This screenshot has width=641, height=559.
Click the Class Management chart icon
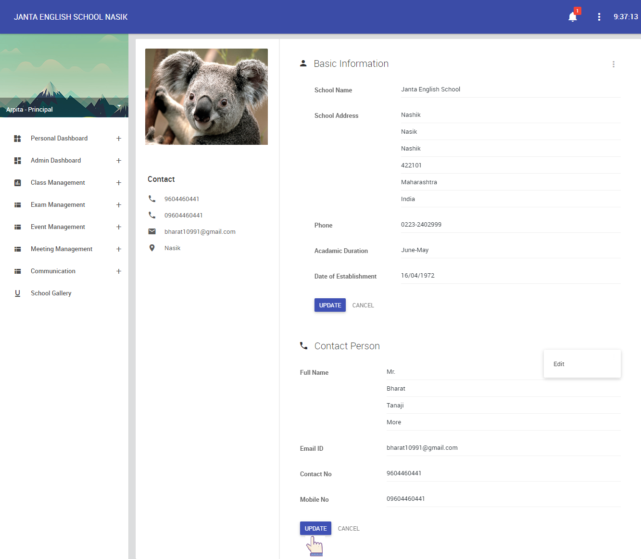[17, 182]
